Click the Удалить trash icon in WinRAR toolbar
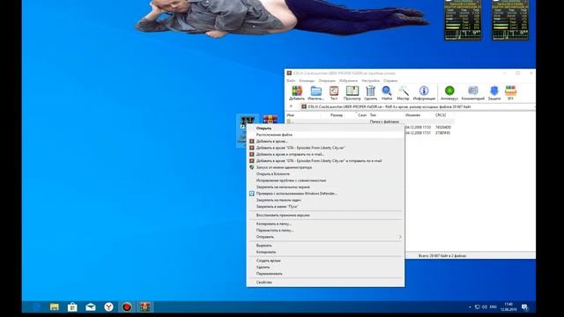The width and height of the screenshot is (564, 317). 370,92
